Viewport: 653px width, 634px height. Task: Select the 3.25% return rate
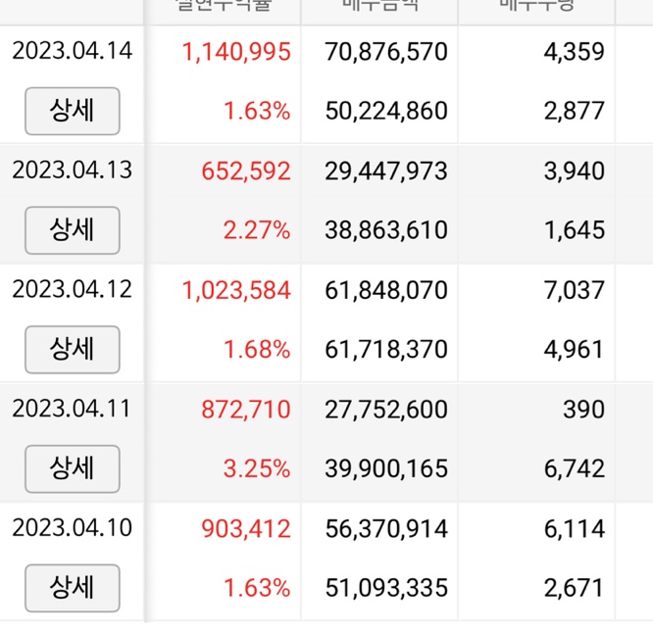(257, 469)
